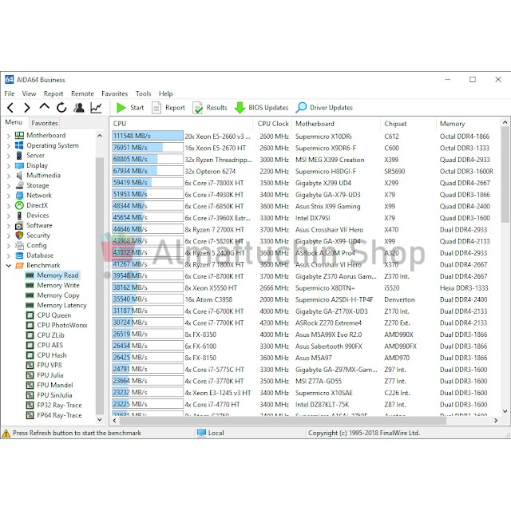Image resolution: width=511 pixels, height=511 pixels.
Task: Click the up level arrow icon
Action: tap(44, 107)
